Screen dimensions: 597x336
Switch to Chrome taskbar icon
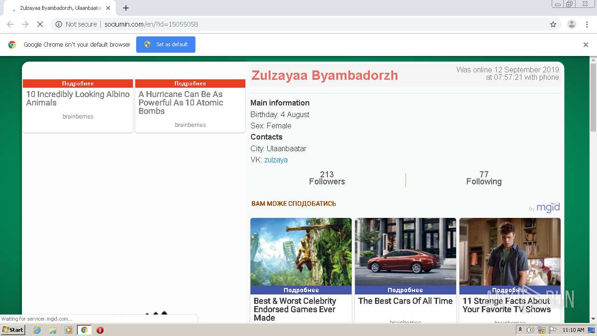(x=84, y=330)
